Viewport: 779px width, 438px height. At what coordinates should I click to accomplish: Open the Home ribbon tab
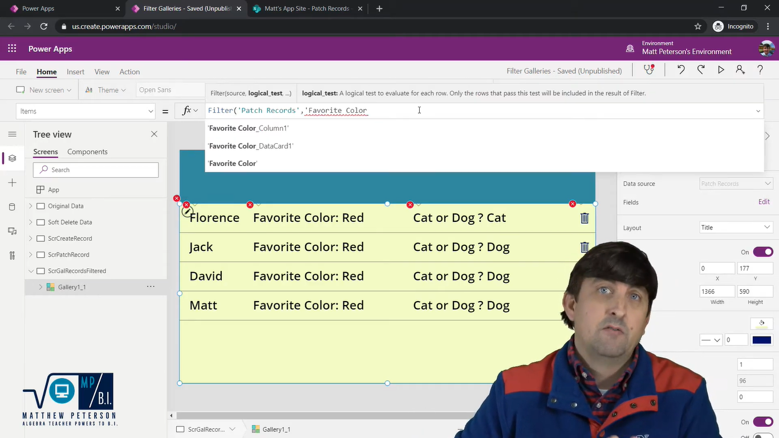[x=47, y=72]
